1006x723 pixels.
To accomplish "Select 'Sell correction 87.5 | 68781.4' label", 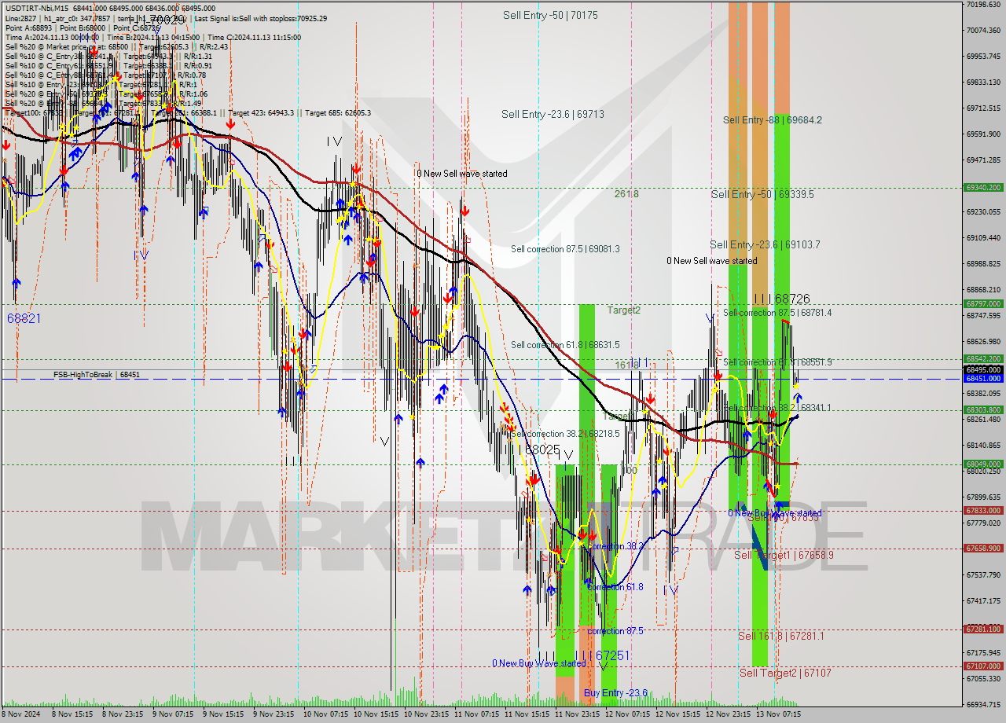I will coord(777,313).
